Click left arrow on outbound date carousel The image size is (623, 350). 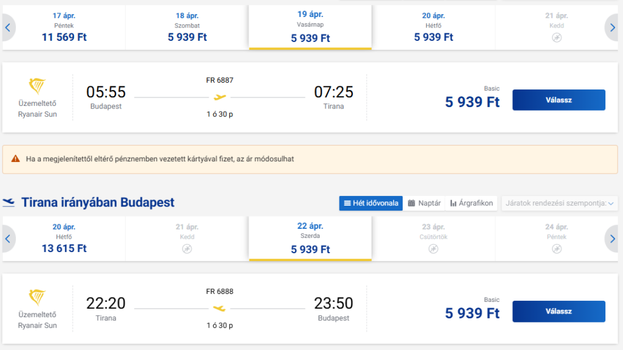click(x=8, y=27)
